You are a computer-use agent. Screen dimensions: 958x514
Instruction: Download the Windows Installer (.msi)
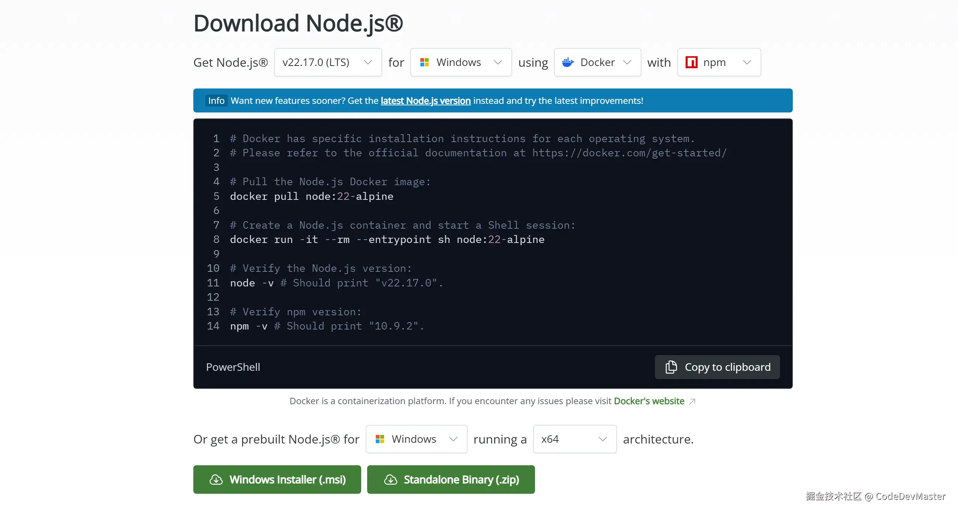(x=277, y=480)
